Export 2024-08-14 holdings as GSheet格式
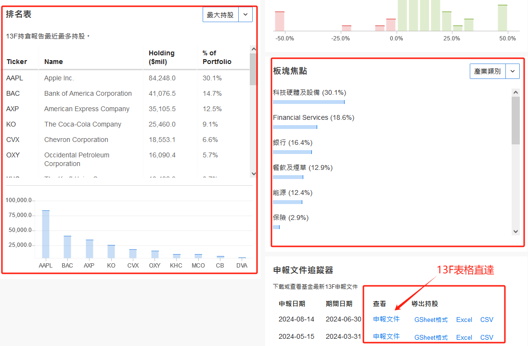Screen dimensions: 528x346 (431, 320)
